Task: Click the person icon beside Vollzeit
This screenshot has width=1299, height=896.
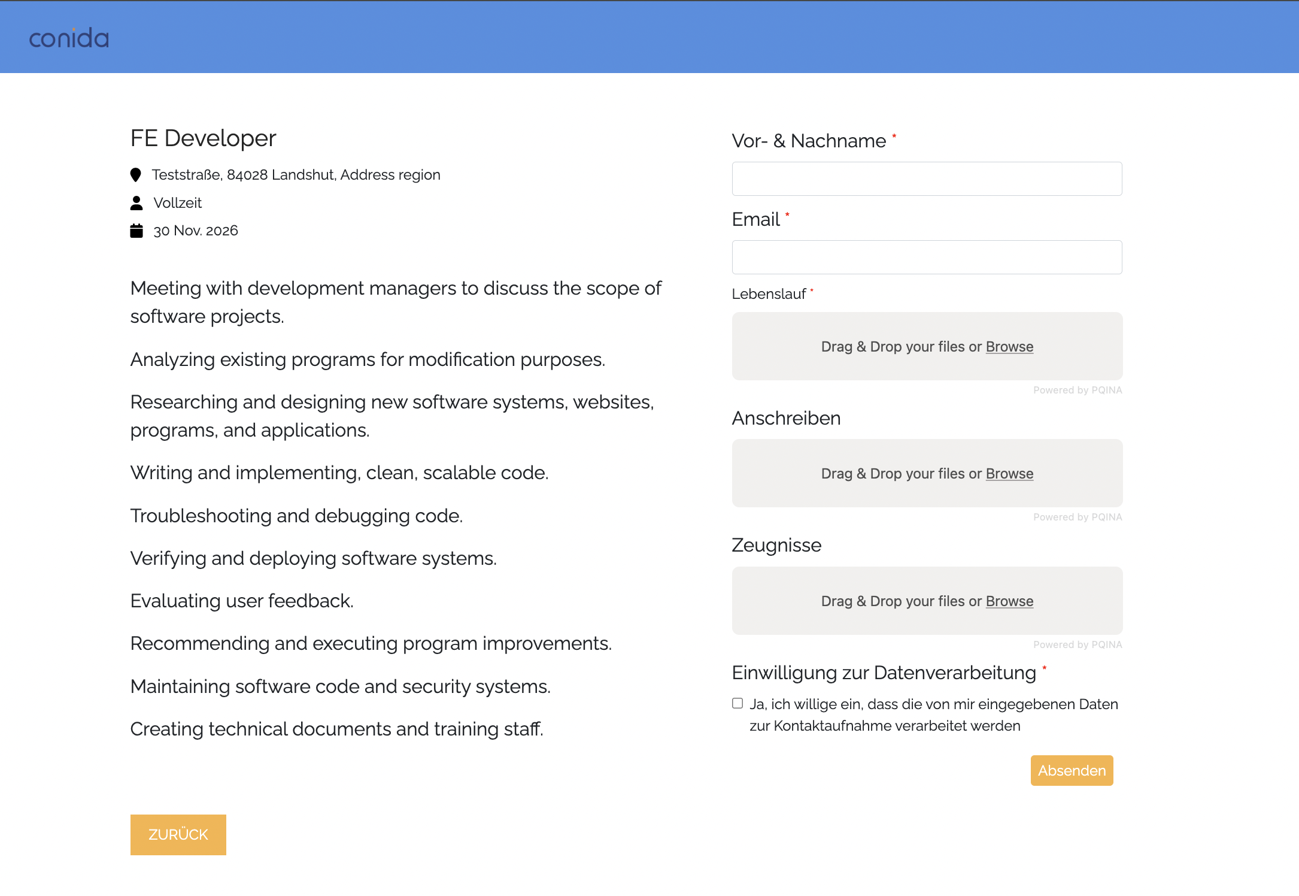Action: click(136, 203)
